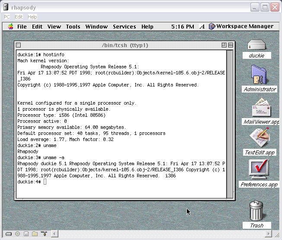
Task: Click the hard disk status icon at bottom left
Action: coord(9,234)
